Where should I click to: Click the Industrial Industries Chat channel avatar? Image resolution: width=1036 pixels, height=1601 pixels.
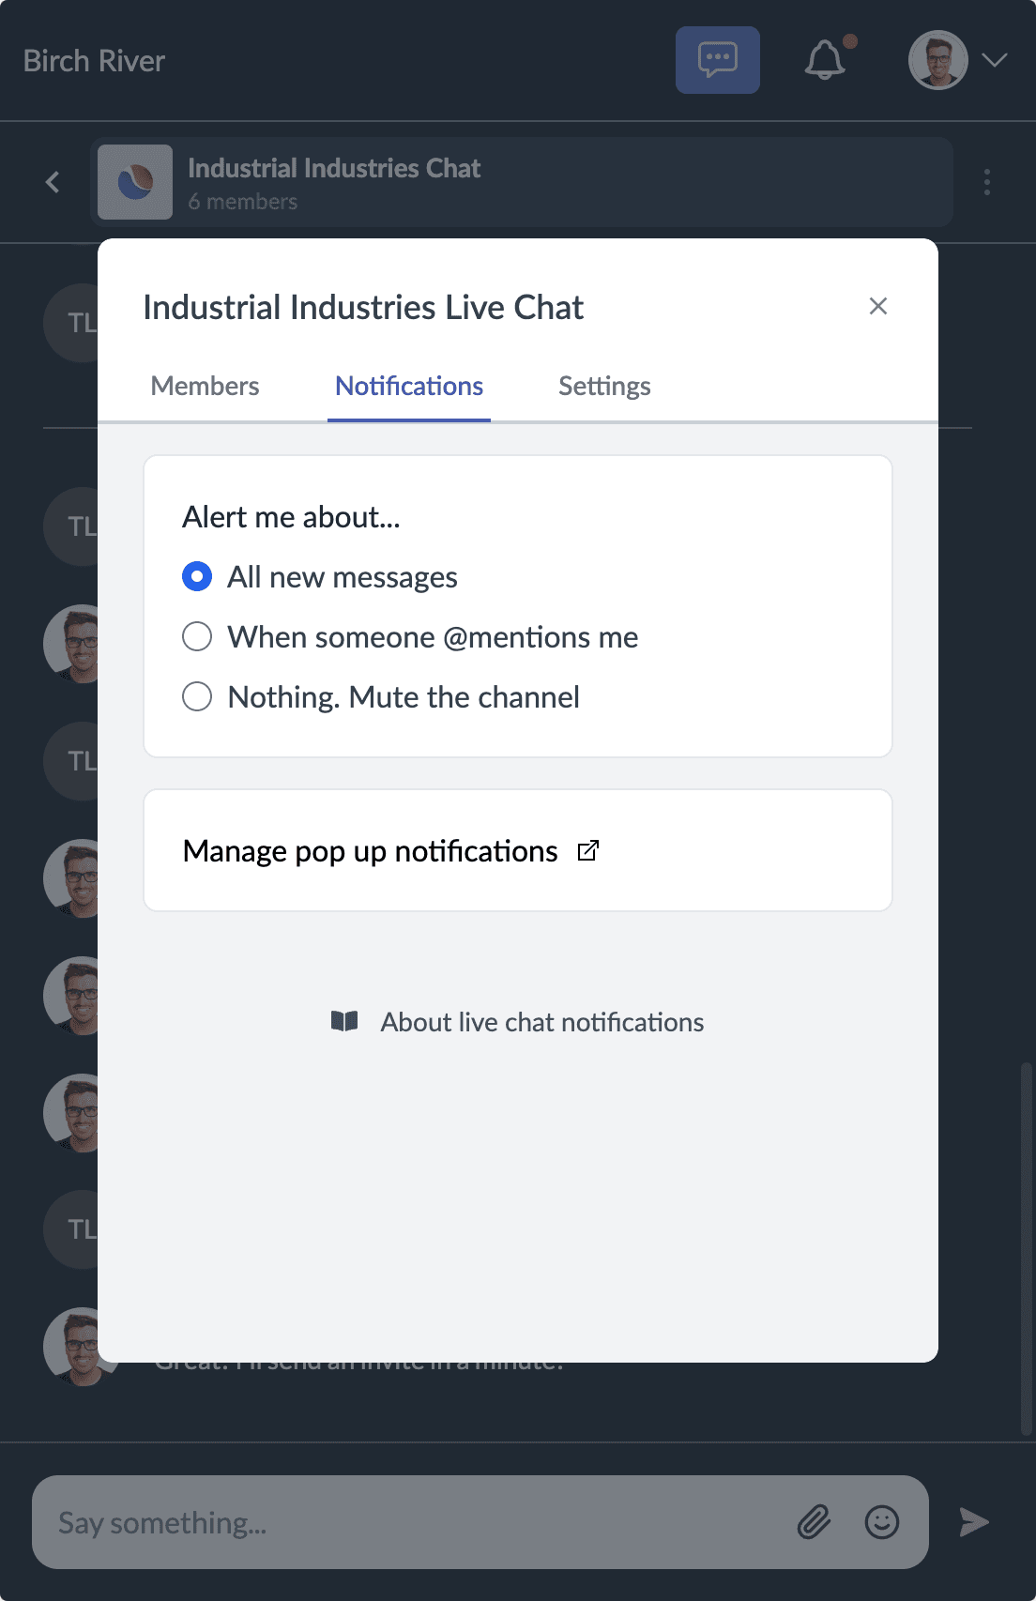[134, 182]
